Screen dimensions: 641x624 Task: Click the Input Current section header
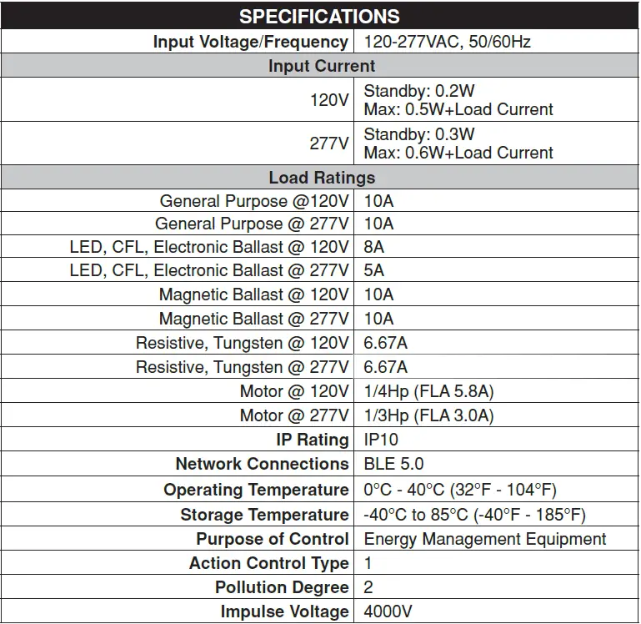(321, 66)
